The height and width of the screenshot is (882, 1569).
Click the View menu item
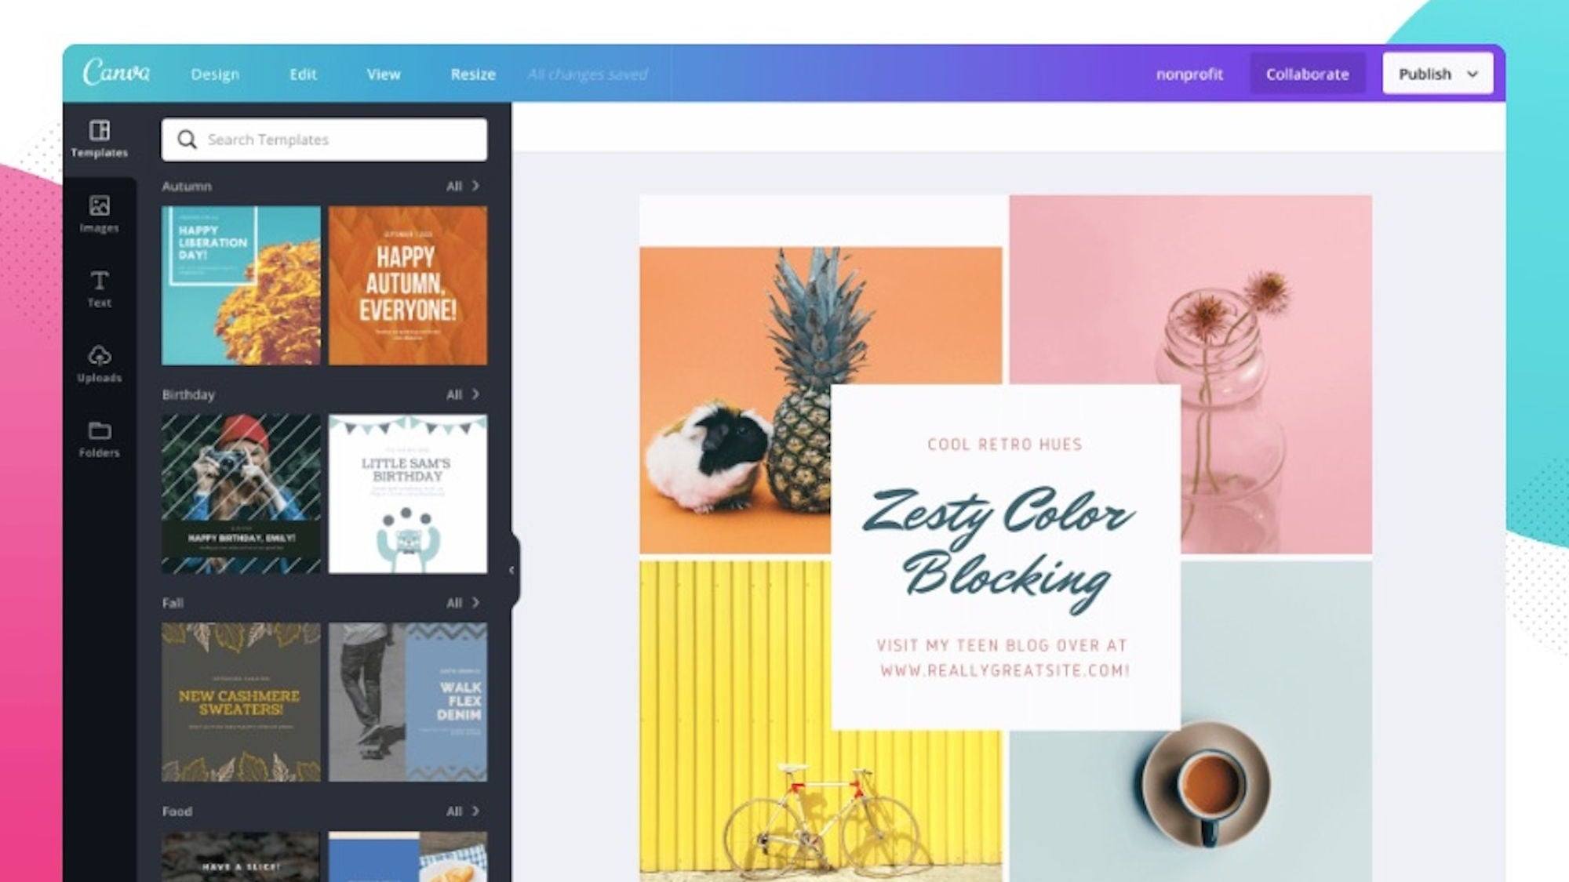384,73
